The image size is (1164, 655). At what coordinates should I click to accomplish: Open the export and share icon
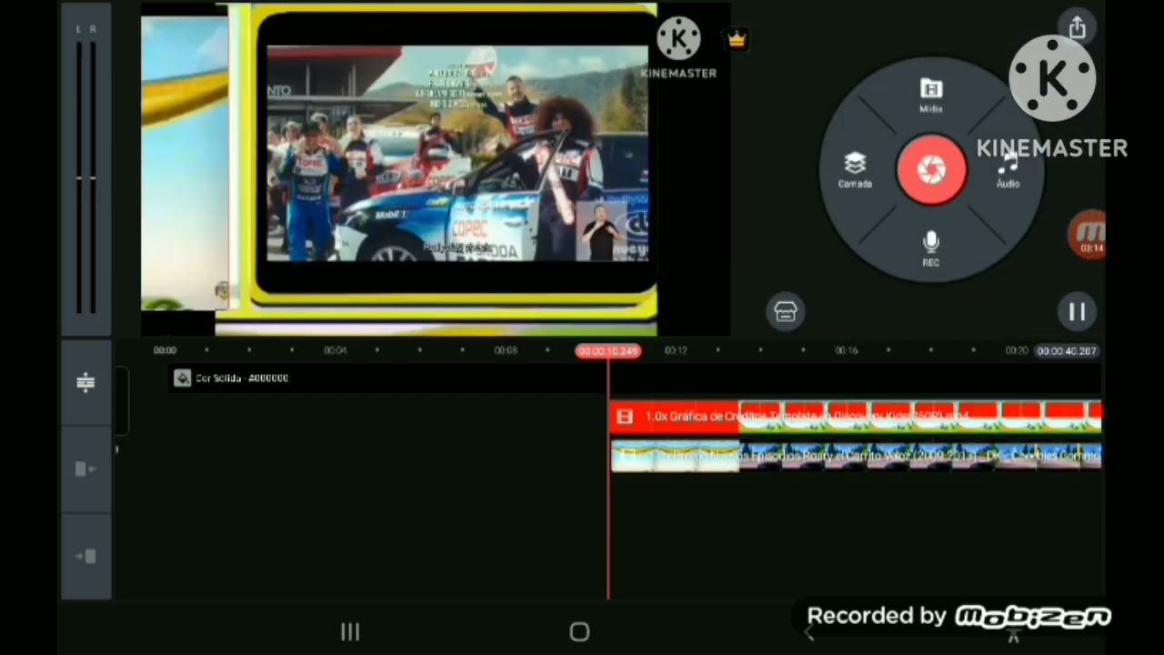1078,28
